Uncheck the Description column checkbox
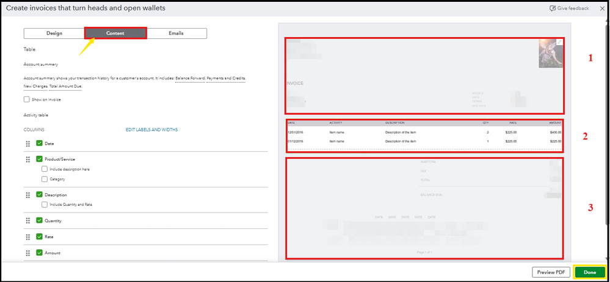 coord(39,195)
